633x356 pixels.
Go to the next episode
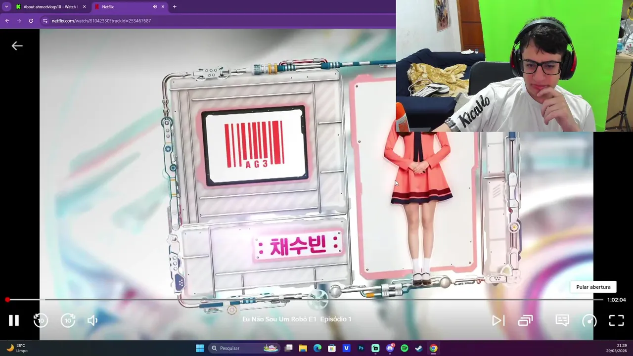pos(498,320)
